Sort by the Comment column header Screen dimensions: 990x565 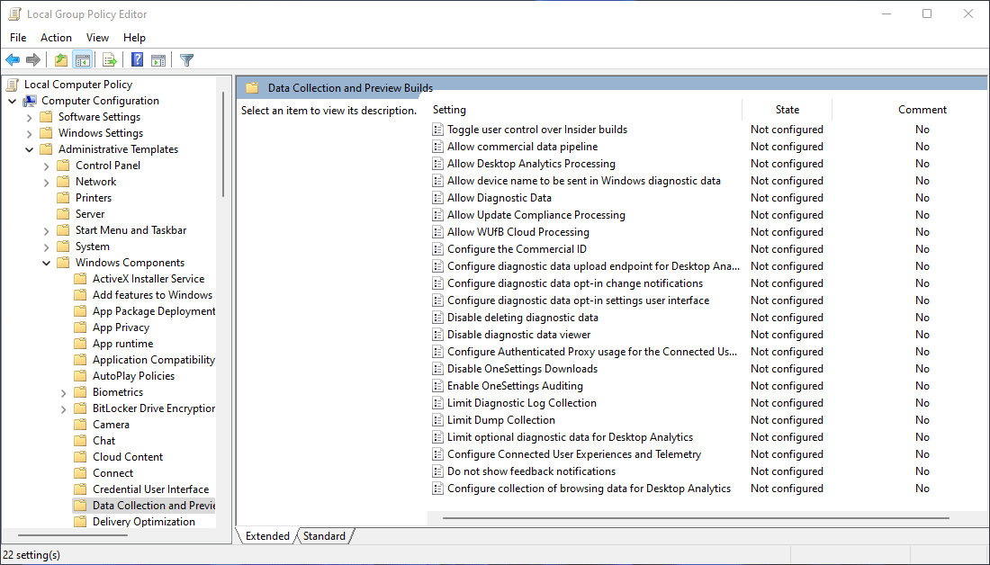[x=922, y=110]
